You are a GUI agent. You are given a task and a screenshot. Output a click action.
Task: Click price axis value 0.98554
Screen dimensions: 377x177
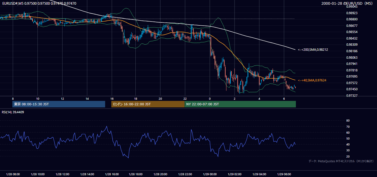point(352,32)
